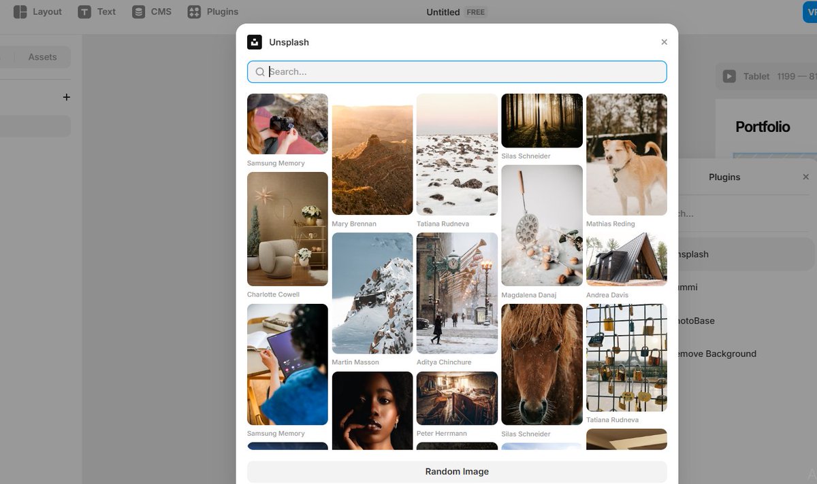Select the canyon photo by Mary Brennan
The height and width of the screenshot is (484, 817).
pyautogui.click(x=372, y=154)
